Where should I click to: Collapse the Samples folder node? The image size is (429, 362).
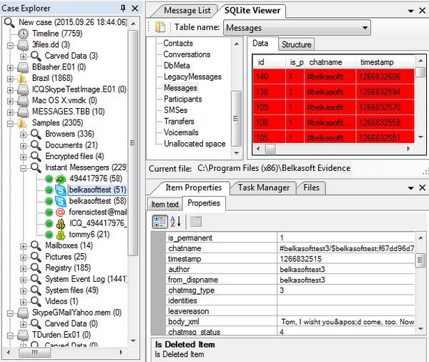tap(10, 124)
